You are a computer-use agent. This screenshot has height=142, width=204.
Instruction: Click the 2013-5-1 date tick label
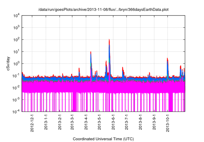pyautogui.click(x=99, y=122)
